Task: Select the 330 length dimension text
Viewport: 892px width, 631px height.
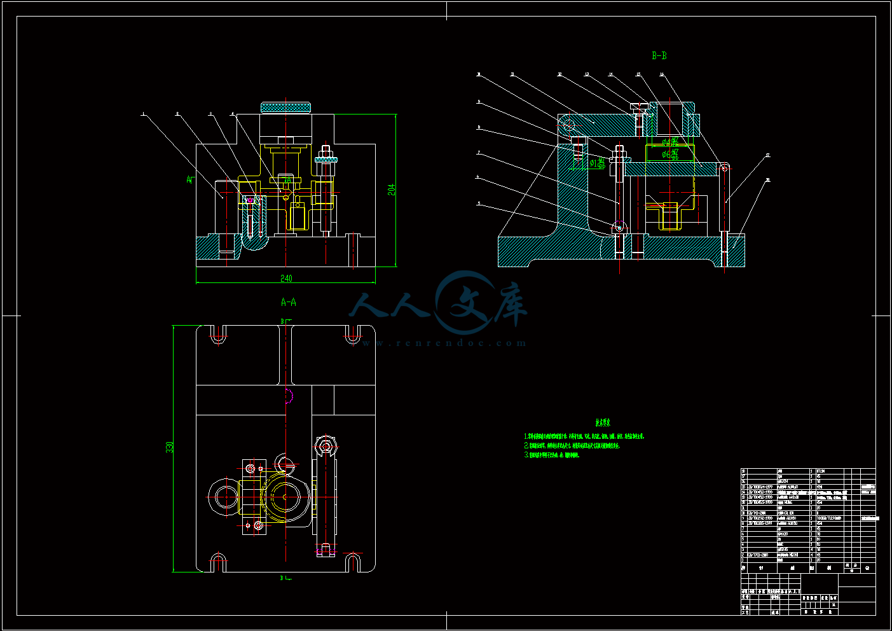Action: (170, 447)
